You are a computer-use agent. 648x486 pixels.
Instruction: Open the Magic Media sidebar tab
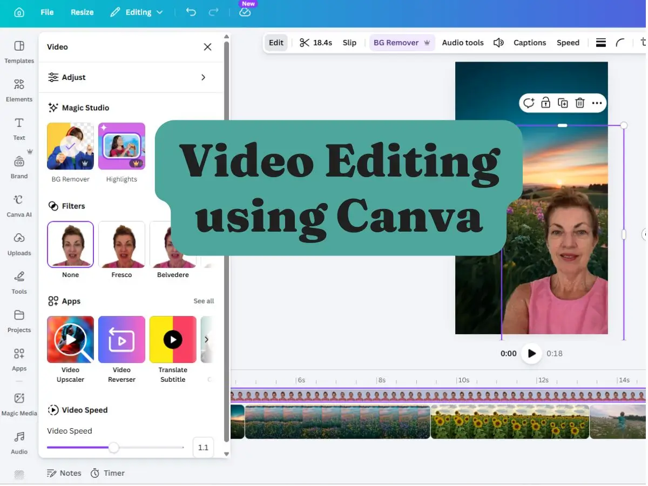(19, 404)
